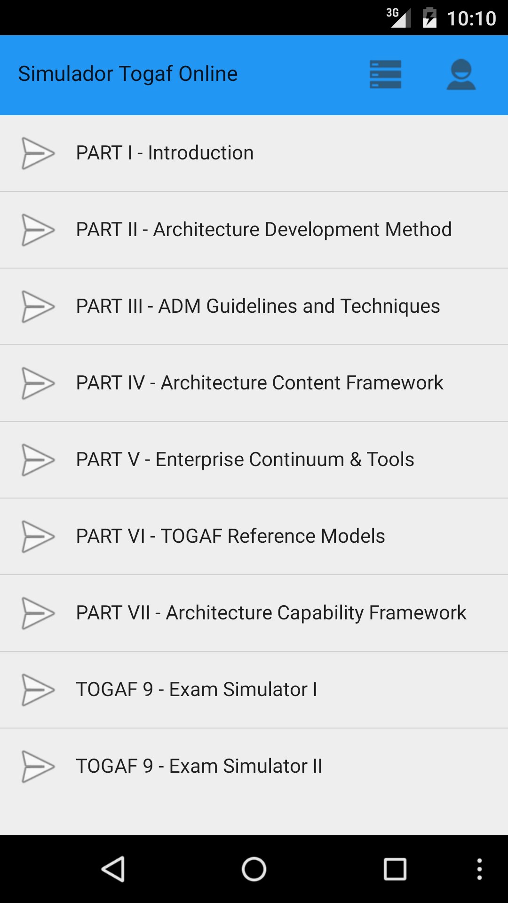Click the arrow icon beside PART I - Introduction
Viewport: 508px width, 903px height.
click(x=38, y=153)
